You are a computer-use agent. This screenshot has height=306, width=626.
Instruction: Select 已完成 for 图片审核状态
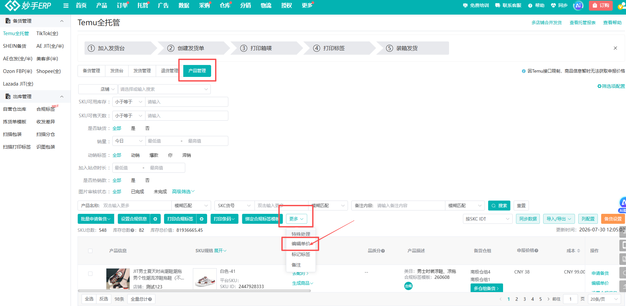click(x=138, y=192)
